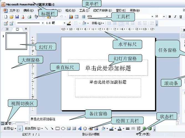Open the font size 18 dropdown

tap(164, 17)
